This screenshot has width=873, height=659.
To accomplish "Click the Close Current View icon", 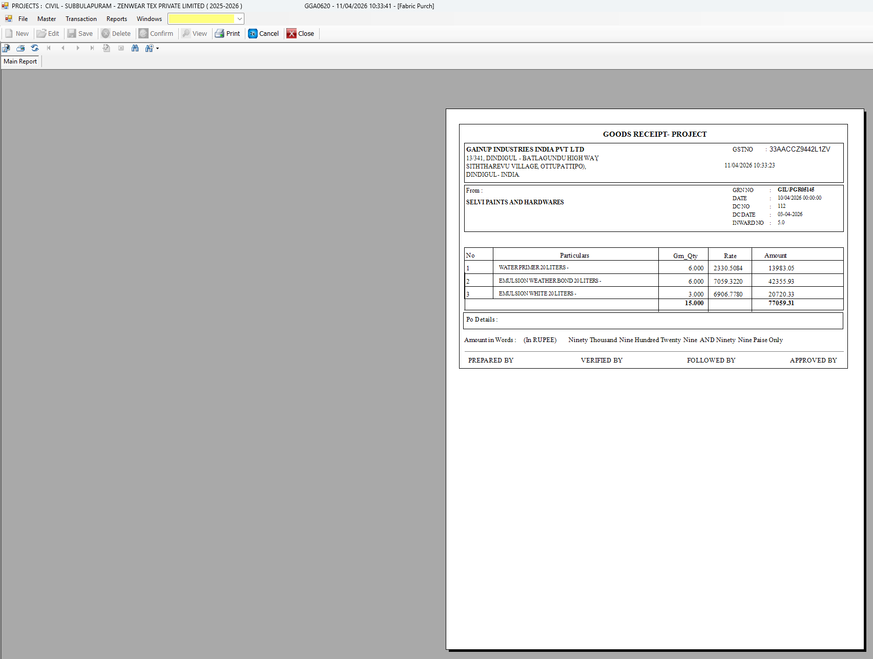I will tap(121, 48).
